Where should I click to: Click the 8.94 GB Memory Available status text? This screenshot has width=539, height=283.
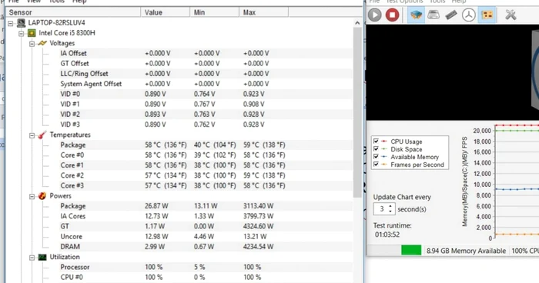(x=466, y=251)
